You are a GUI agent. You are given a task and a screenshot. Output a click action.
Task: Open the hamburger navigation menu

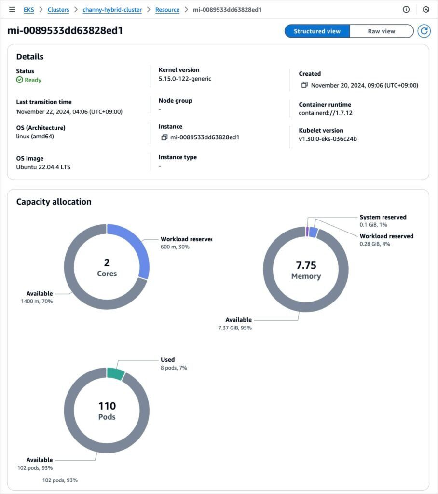click(x=12, y=10)
